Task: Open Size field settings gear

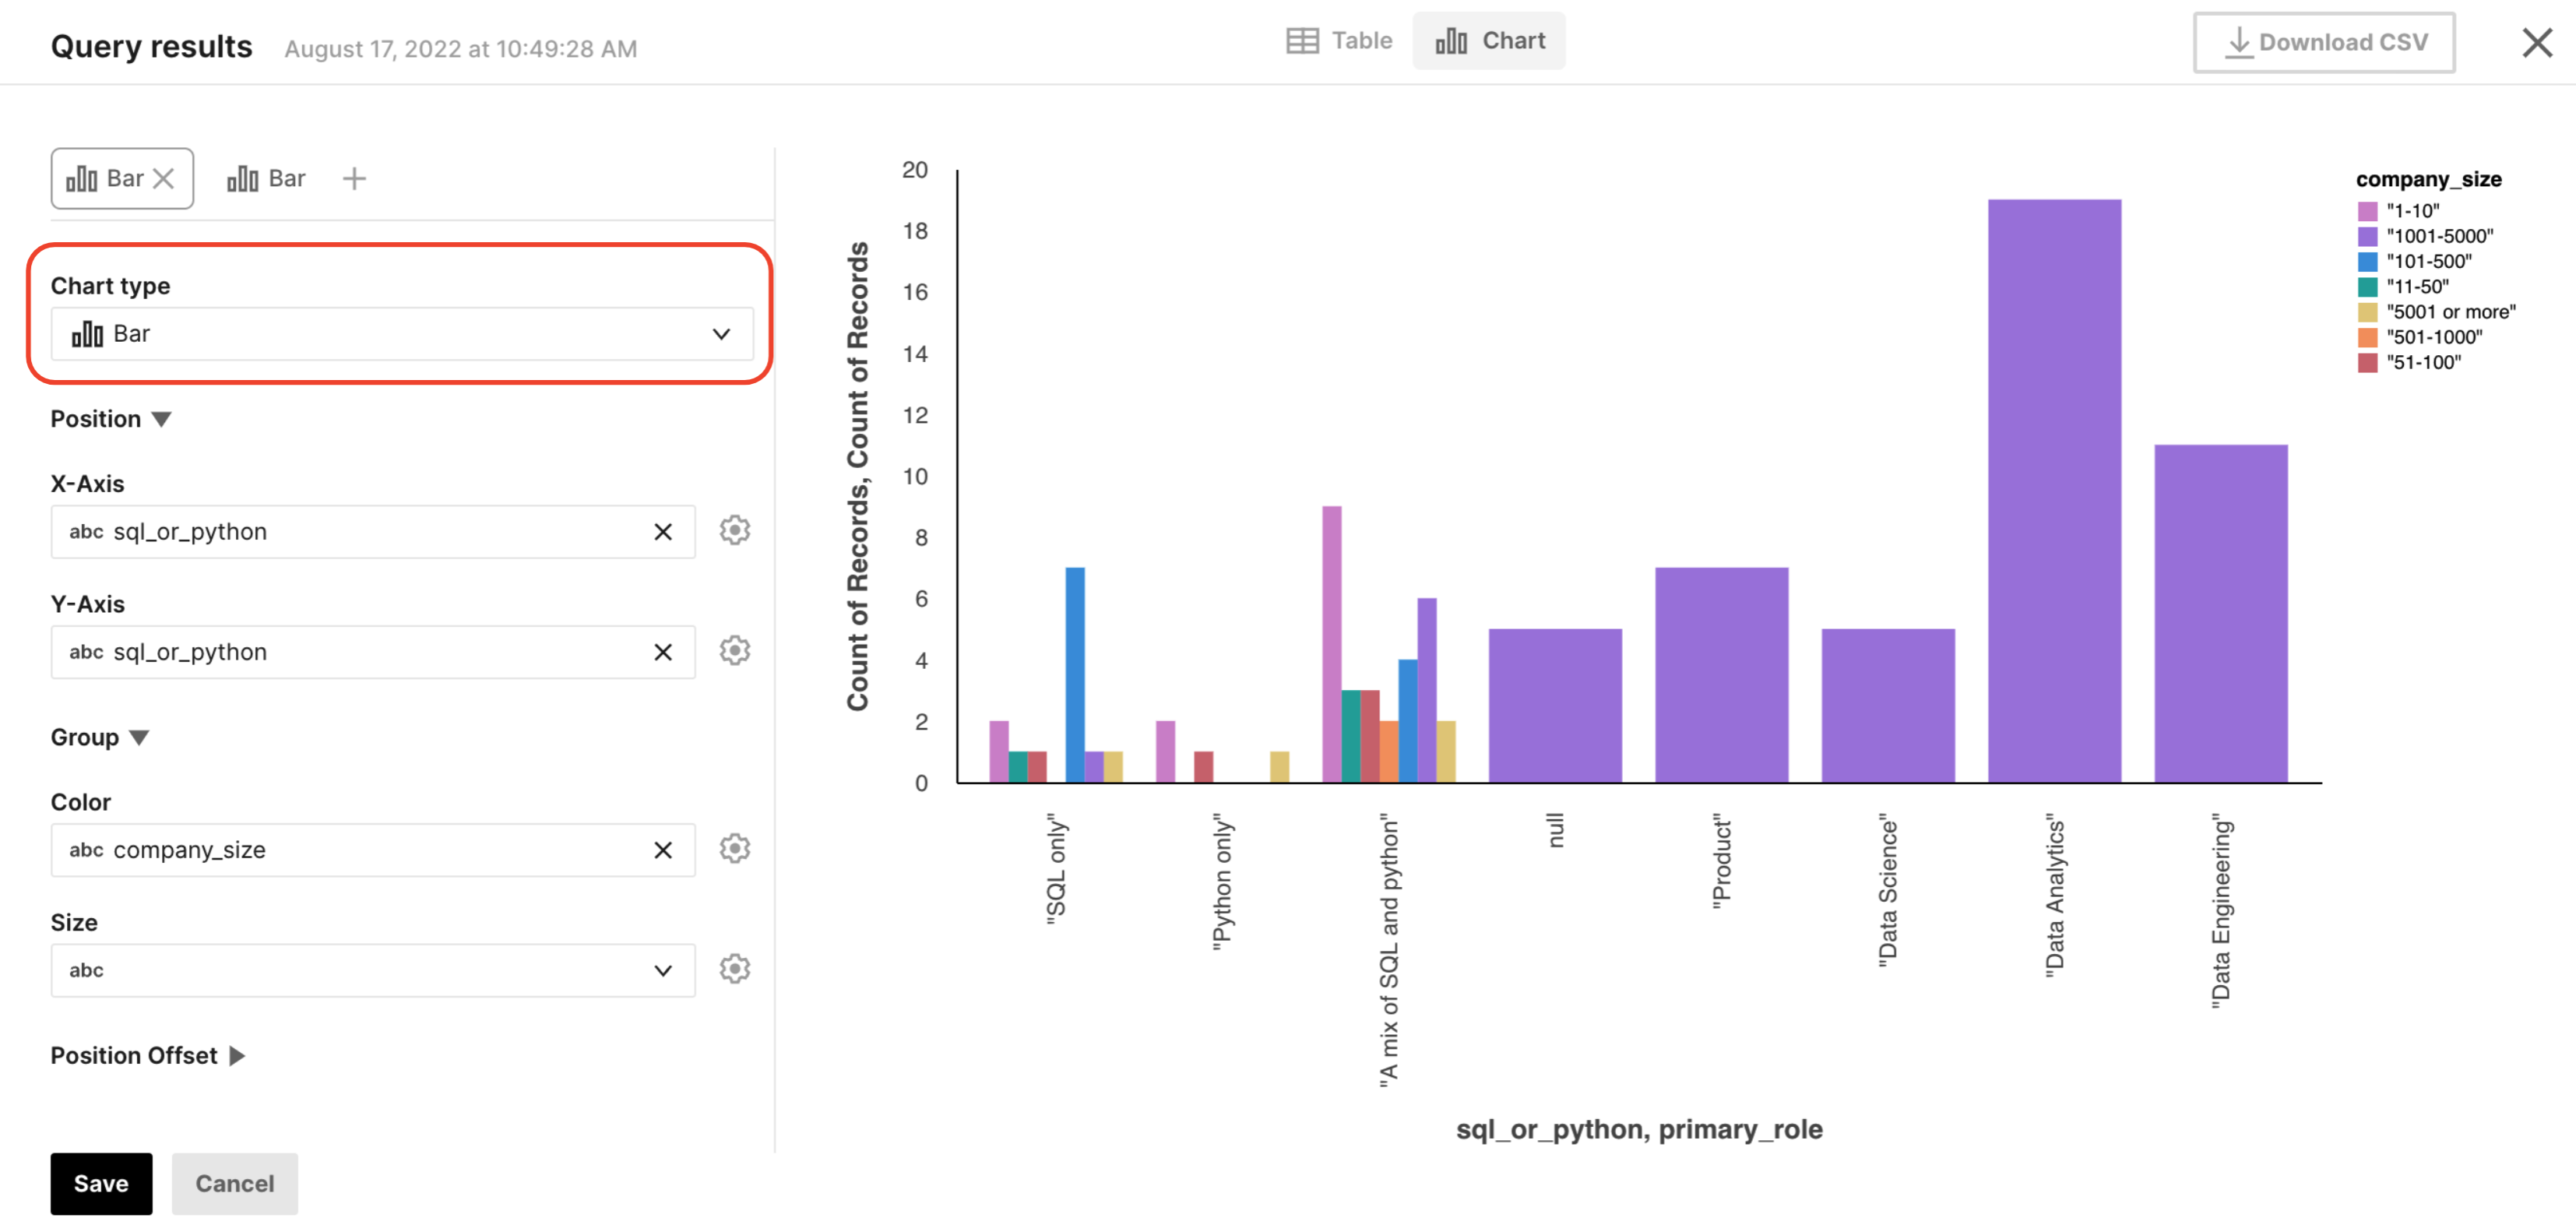Action: coord(735,969)
